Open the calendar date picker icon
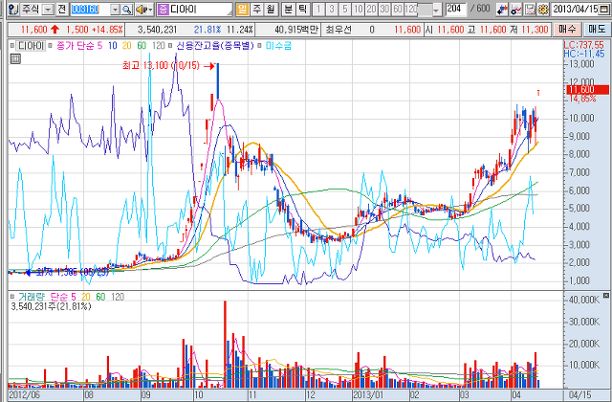612x402 pixels. click(x=604, y=10)
